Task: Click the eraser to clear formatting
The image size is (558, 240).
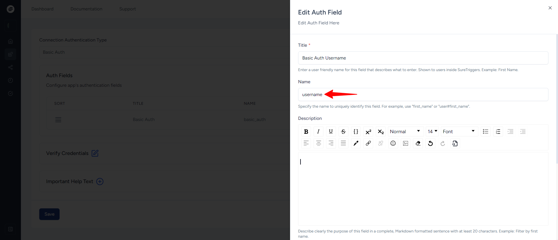Action: coord(418,143)
